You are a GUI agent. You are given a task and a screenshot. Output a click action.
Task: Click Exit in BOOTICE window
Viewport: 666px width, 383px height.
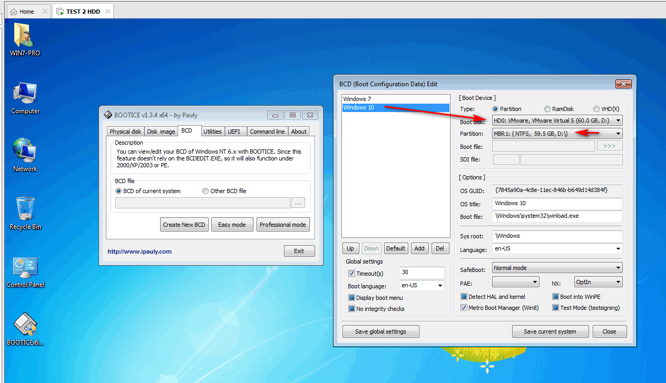click(299, 251)
